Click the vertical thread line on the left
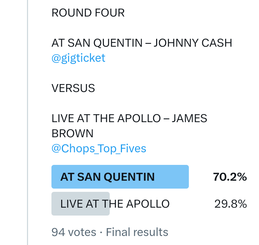The height and width of the screenshot is (245, 259). 27,122
